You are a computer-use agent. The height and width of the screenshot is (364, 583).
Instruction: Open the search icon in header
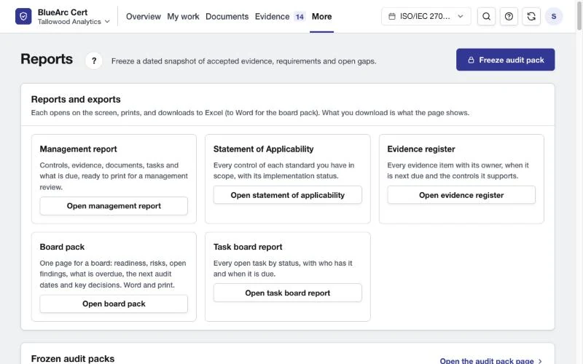[x=486, y=16]
